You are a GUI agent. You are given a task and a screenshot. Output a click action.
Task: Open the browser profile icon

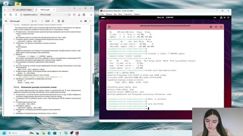point(84,15)
